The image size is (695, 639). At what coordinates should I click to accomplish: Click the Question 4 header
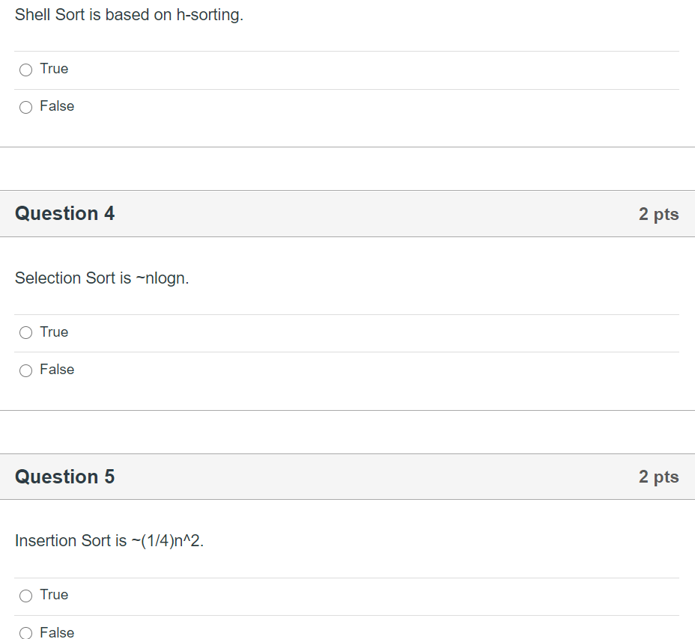pyautogui.click(x=64, y=213)
